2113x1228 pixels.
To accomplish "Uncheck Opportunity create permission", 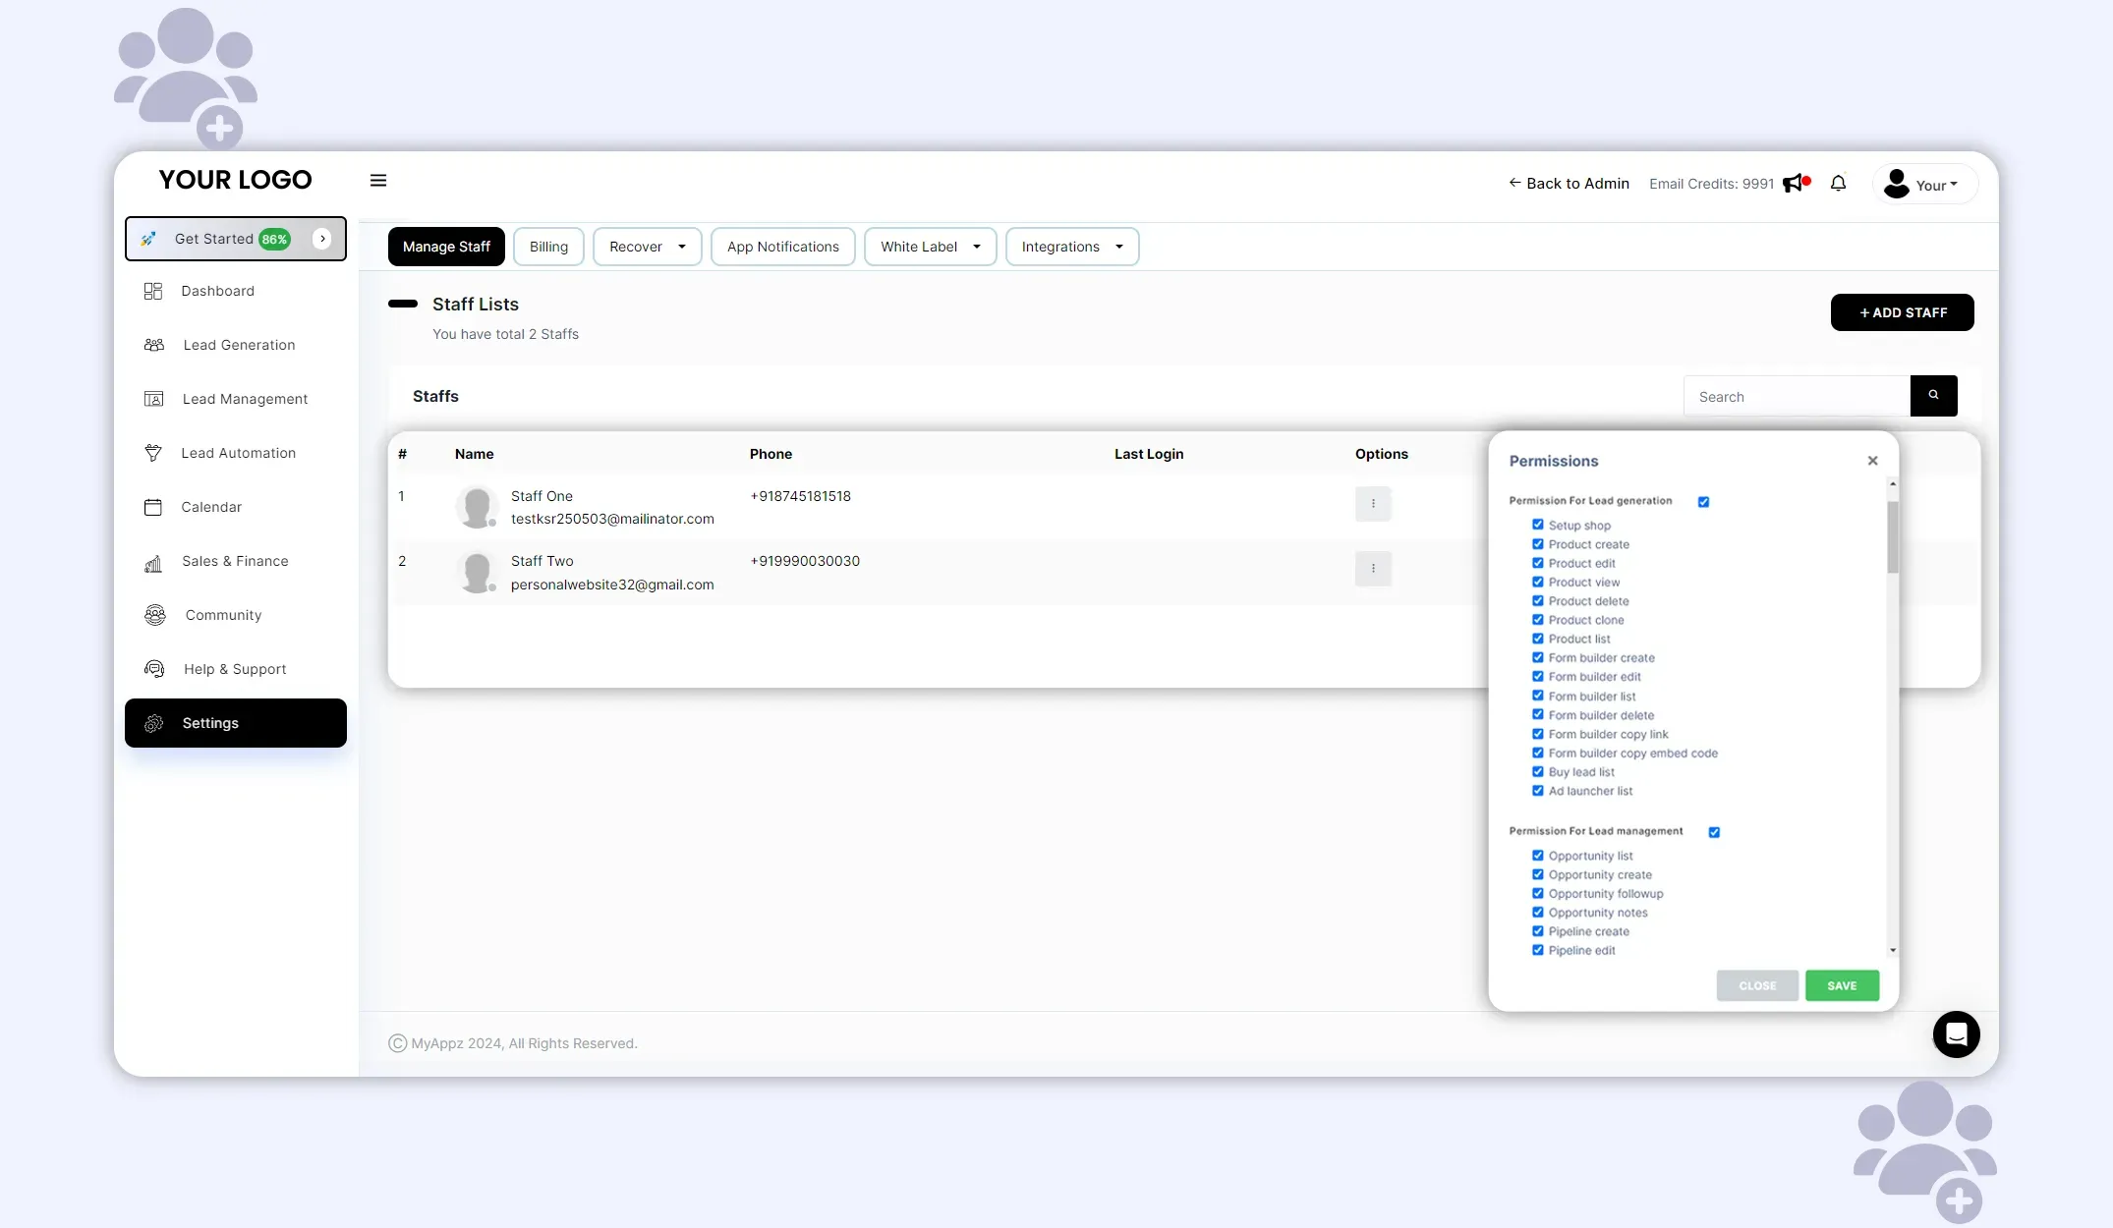I will [x=1538, y=874].
